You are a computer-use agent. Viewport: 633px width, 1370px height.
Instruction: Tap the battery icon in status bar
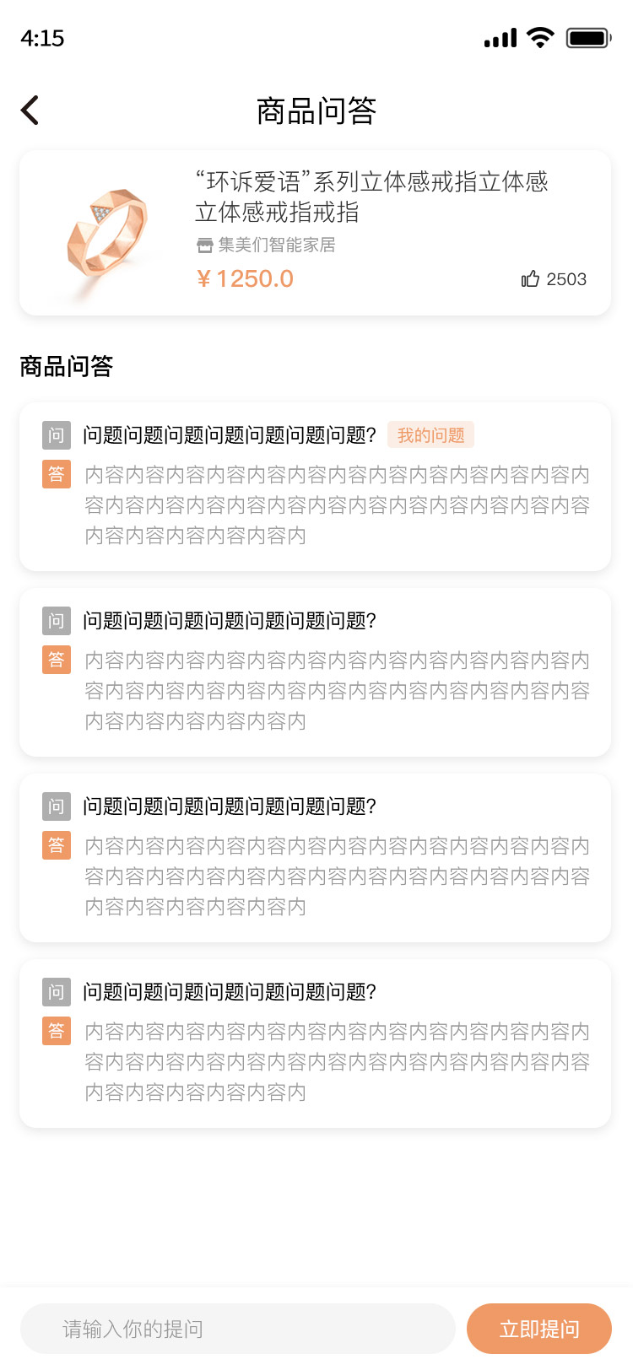(x=588, y=38)
